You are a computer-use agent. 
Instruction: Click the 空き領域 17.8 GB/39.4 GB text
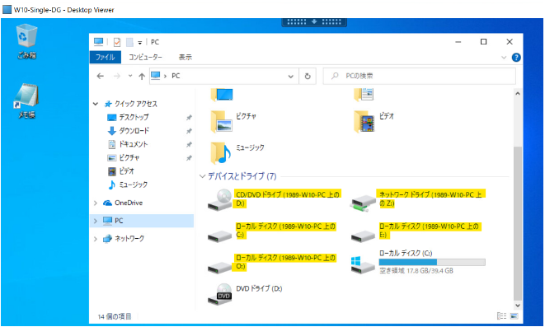(416, 271)
